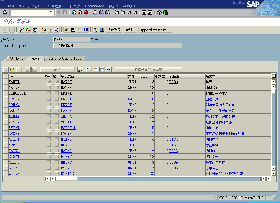Open the 转到(G) menu
This screenshot has height=203, width=280.
[39, 6]
